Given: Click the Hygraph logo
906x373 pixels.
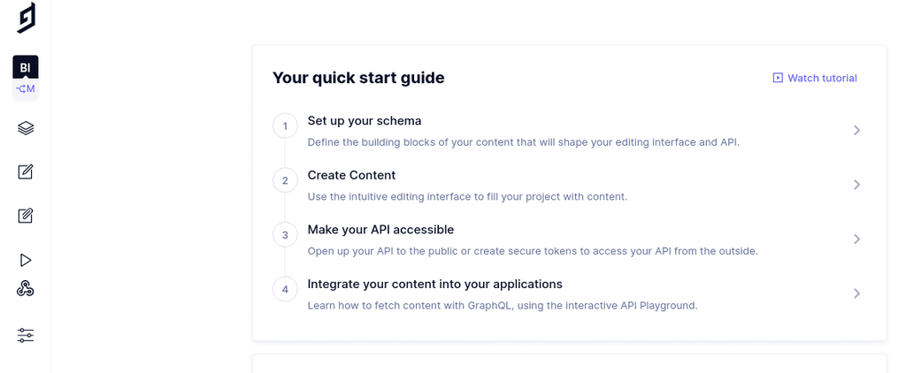Looking at the screenshot, I should pos(26,18).
